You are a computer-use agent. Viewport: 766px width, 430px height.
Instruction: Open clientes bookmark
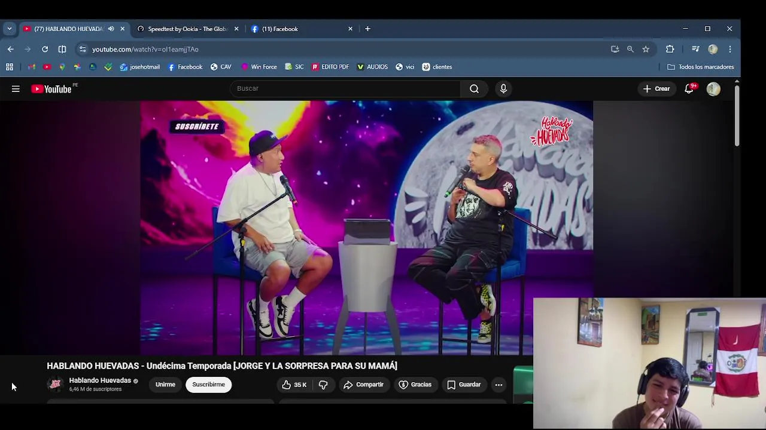(x=437, y=67)
